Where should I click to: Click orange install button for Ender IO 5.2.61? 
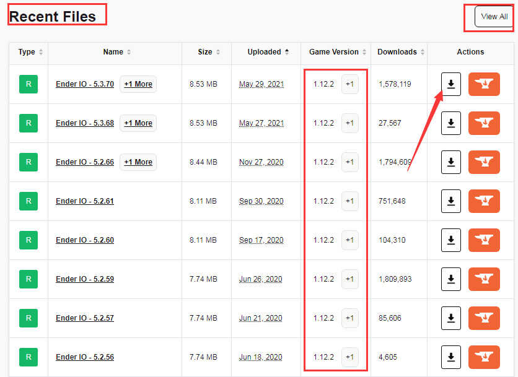[x=484, y=201]
